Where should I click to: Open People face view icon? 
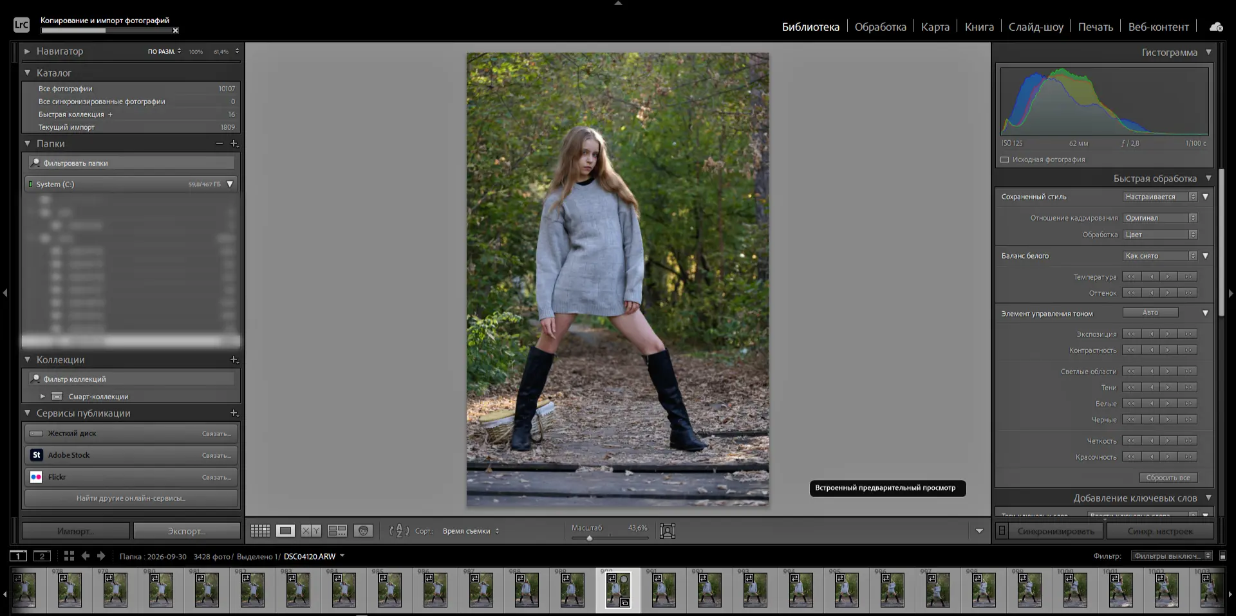pos(364,531)
